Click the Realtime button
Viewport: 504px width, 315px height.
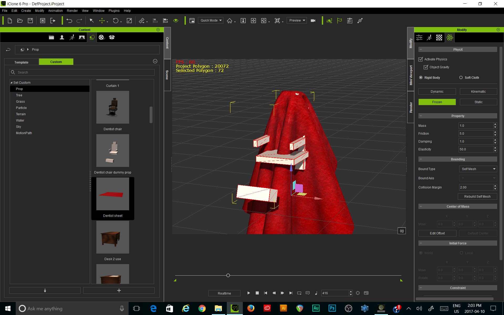pyautogui.click(x=224, y=293)
